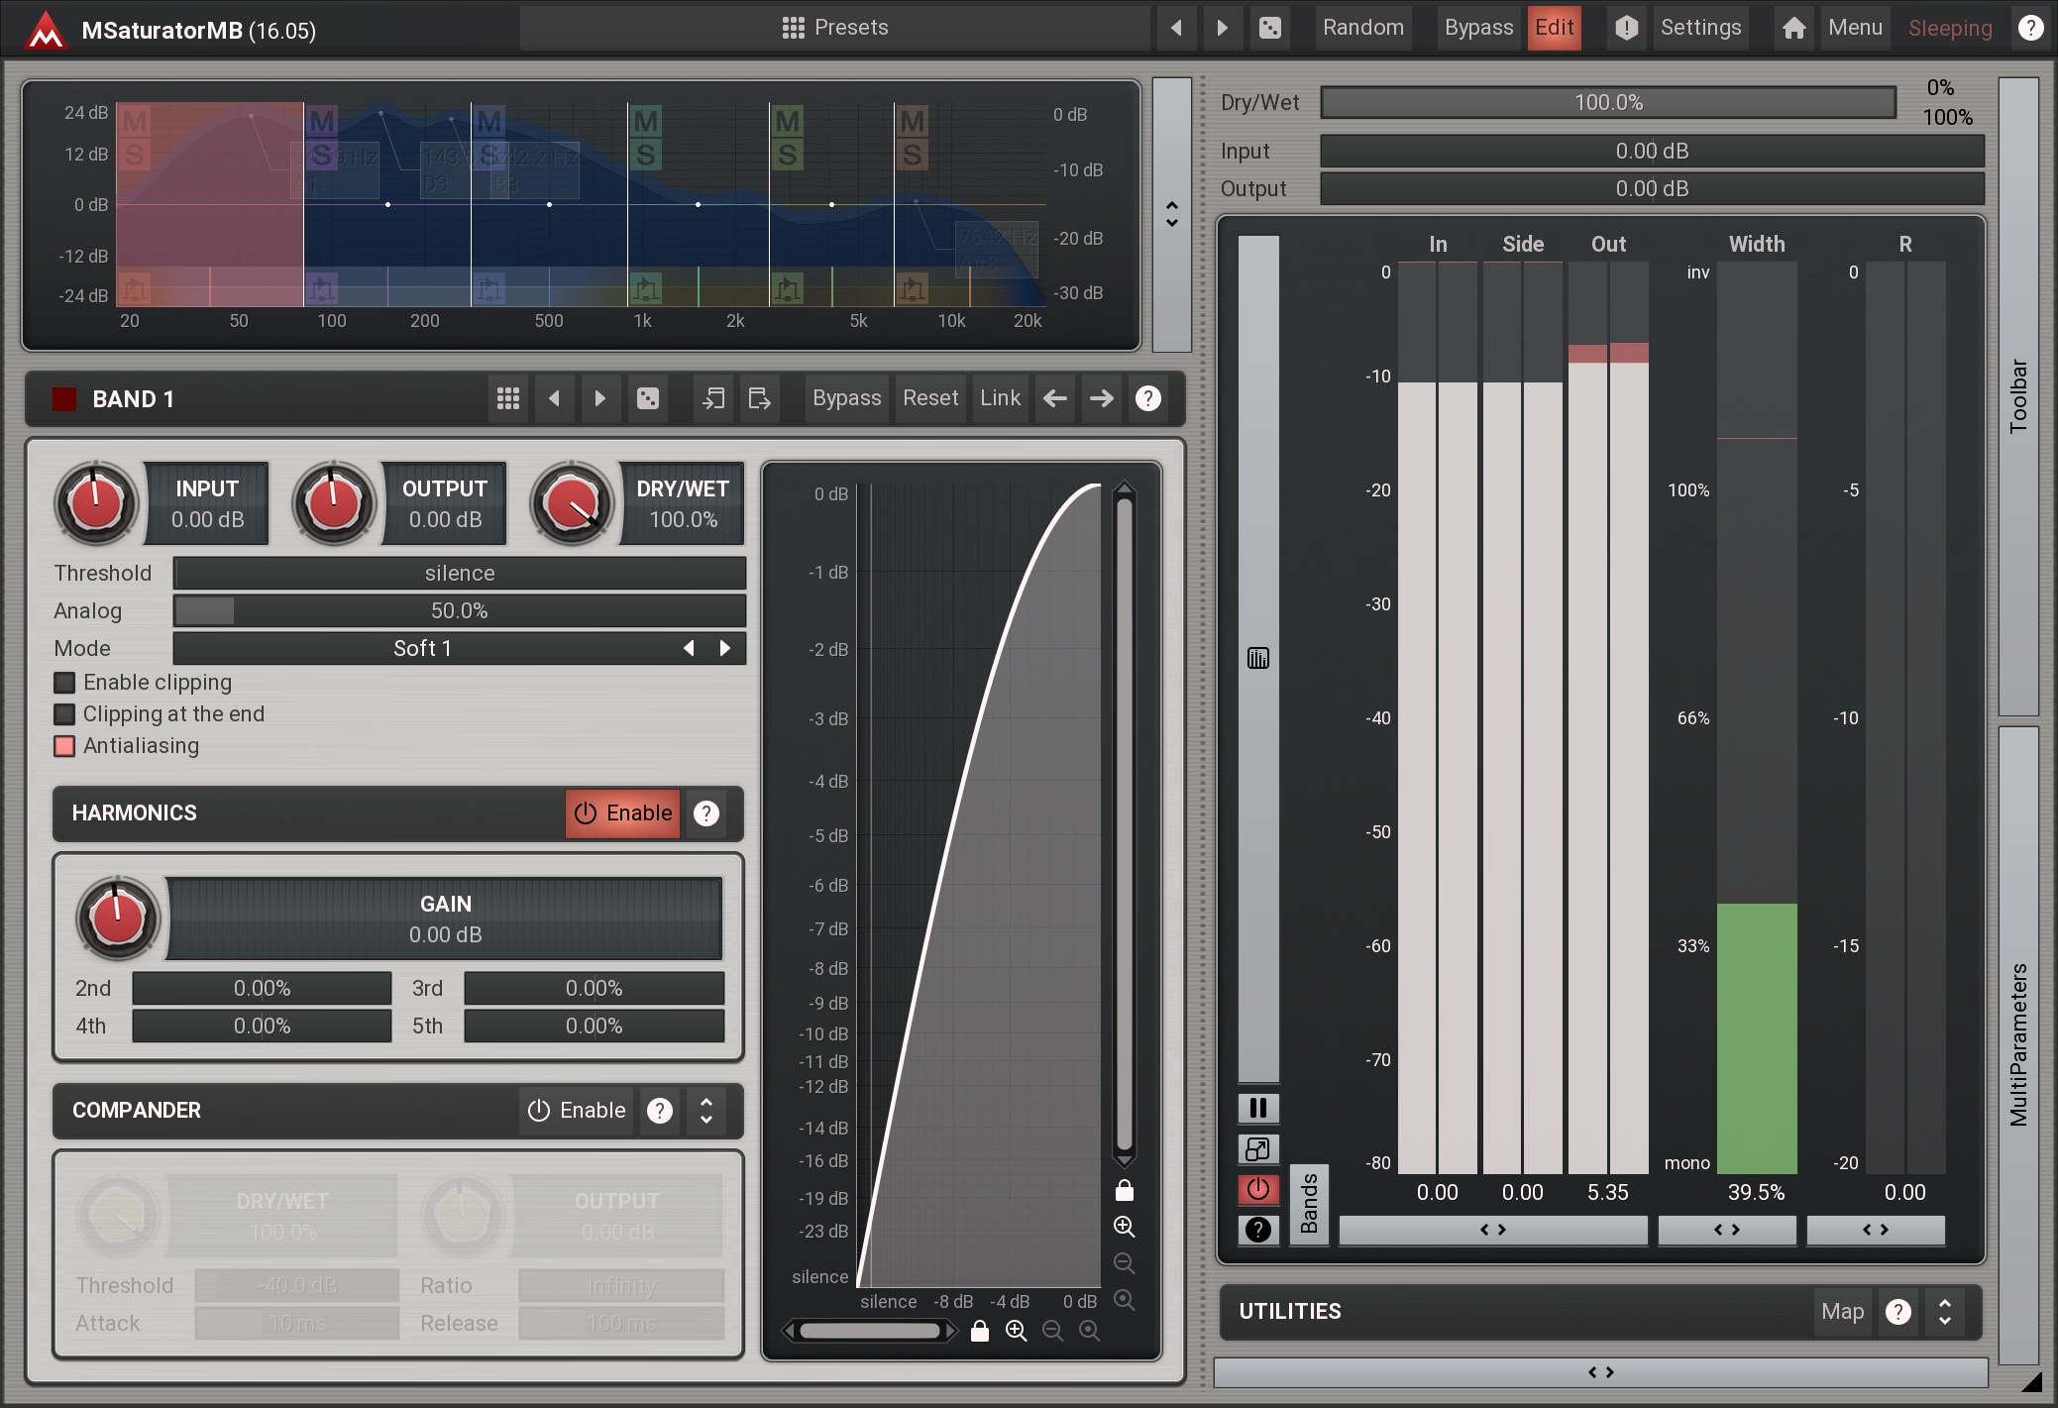Click the expander arrows under the Width meter
Image resolution: width=2058 pixels, height=1408 pixels.
coord(1727,1230)
